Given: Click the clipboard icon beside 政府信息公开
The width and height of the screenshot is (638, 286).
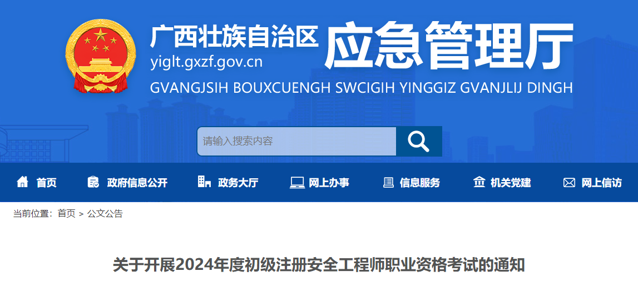Looking at the screenshot, I should tap(93, 182).
